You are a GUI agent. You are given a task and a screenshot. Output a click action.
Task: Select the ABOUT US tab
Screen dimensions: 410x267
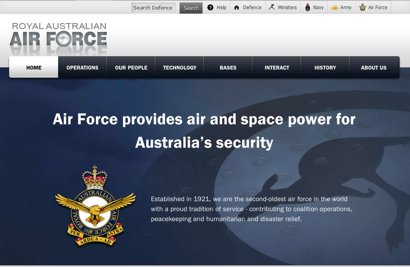tap(373, 67)
